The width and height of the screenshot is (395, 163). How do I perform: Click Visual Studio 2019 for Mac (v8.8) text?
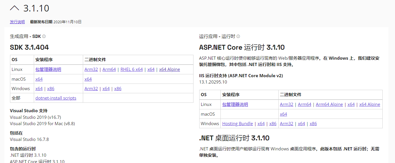click(x=42, y=124)
